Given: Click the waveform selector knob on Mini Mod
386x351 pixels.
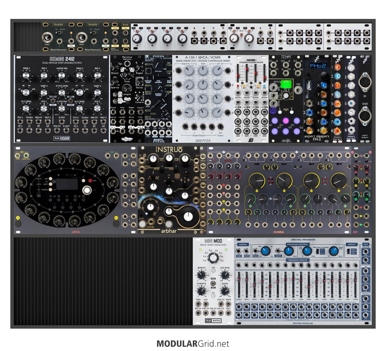Looking at the screenshot, I should point(213,258).
